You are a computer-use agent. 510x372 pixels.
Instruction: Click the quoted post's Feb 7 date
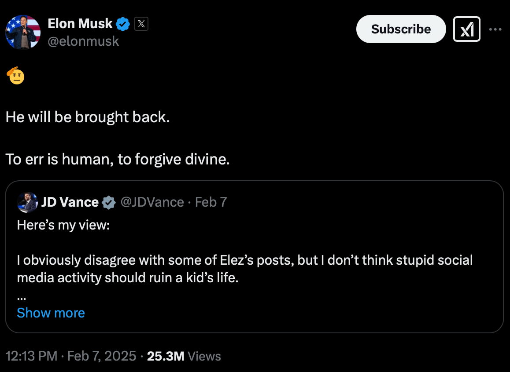pos(211,202)
